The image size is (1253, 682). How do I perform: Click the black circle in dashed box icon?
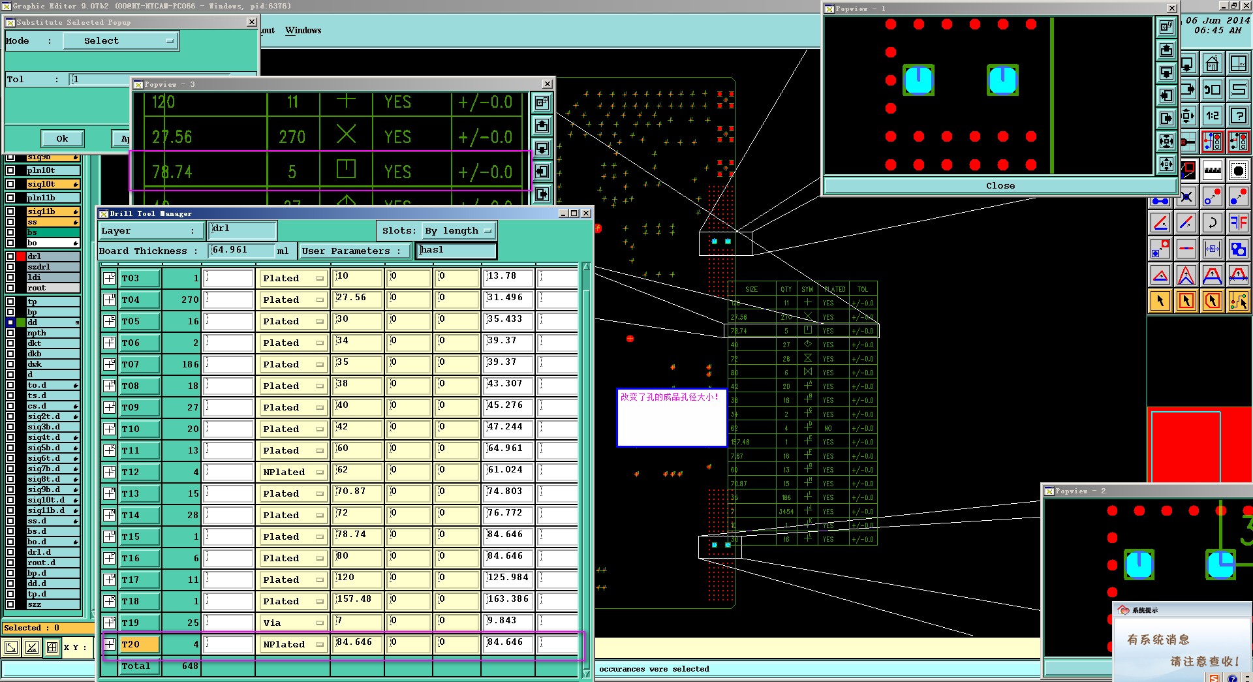point(1239,170)
